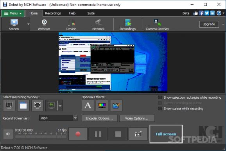226x151 pixels.
Task: Select Device capture source
Action: pos(71,25)
